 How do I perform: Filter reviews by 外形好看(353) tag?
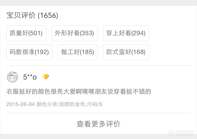pyautogui.click(x=75, y=33)
